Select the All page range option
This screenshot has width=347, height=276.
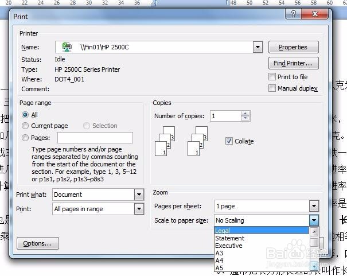tap(25, 115)
